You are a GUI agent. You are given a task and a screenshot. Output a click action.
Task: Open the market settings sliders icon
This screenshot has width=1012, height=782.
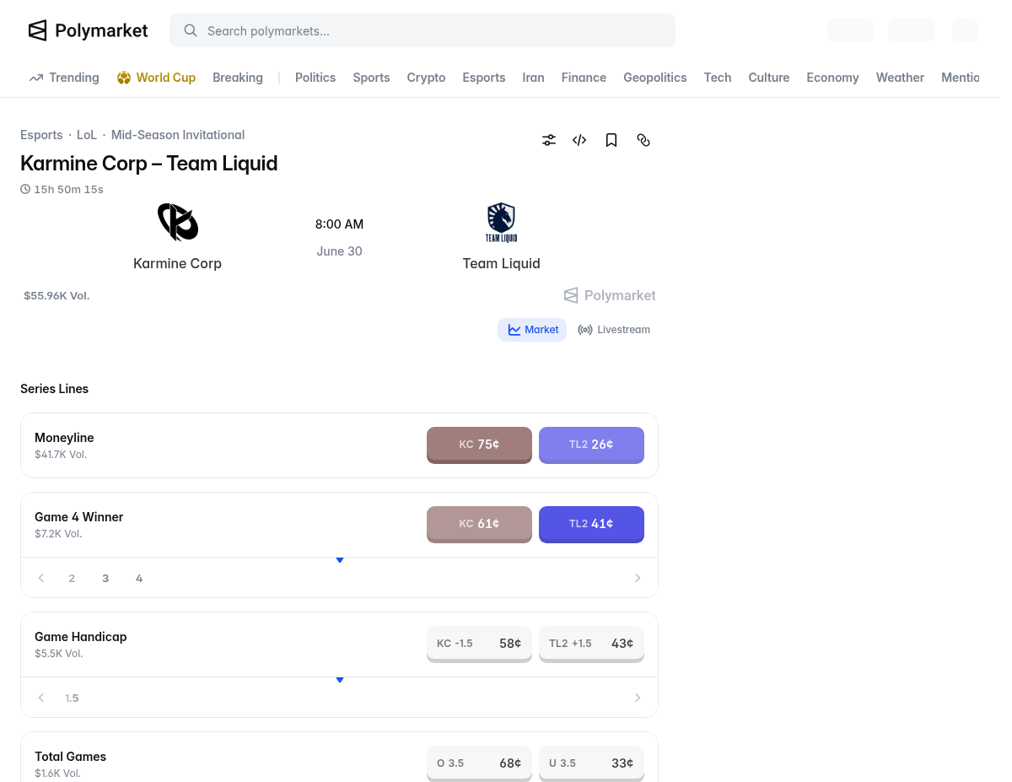[x=549, y=140]
